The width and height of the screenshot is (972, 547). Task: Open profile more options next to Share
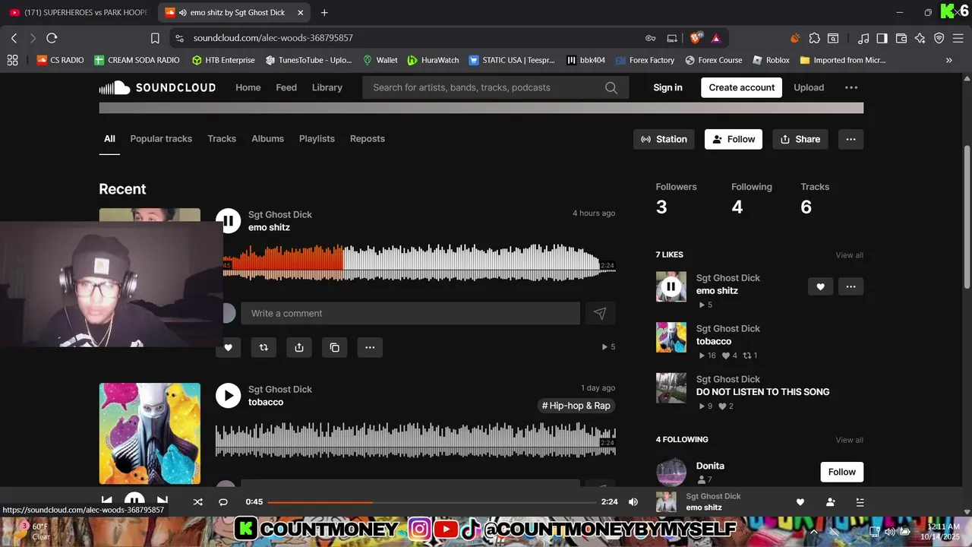tap(850, 139)
